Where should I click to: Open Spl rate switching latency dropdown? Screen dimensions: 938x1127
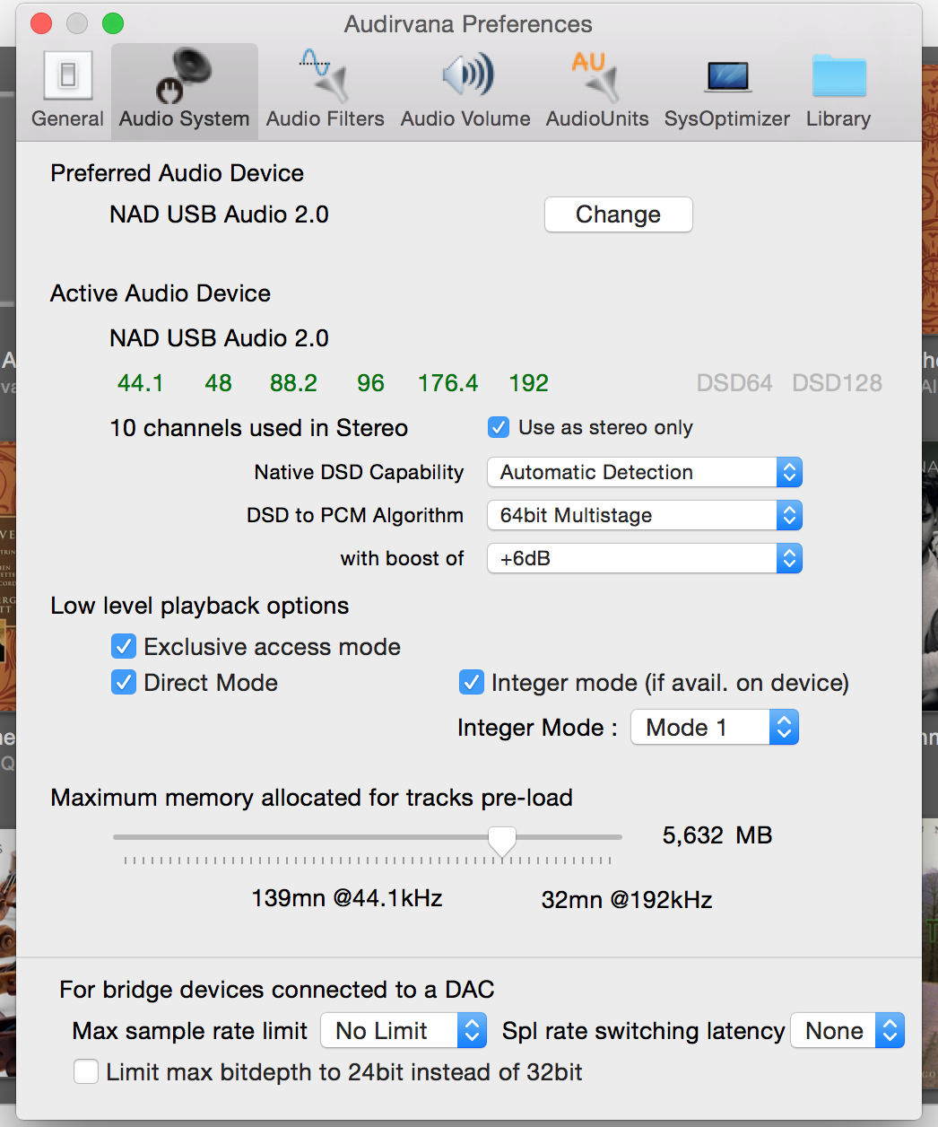[x=847, y=1030]
